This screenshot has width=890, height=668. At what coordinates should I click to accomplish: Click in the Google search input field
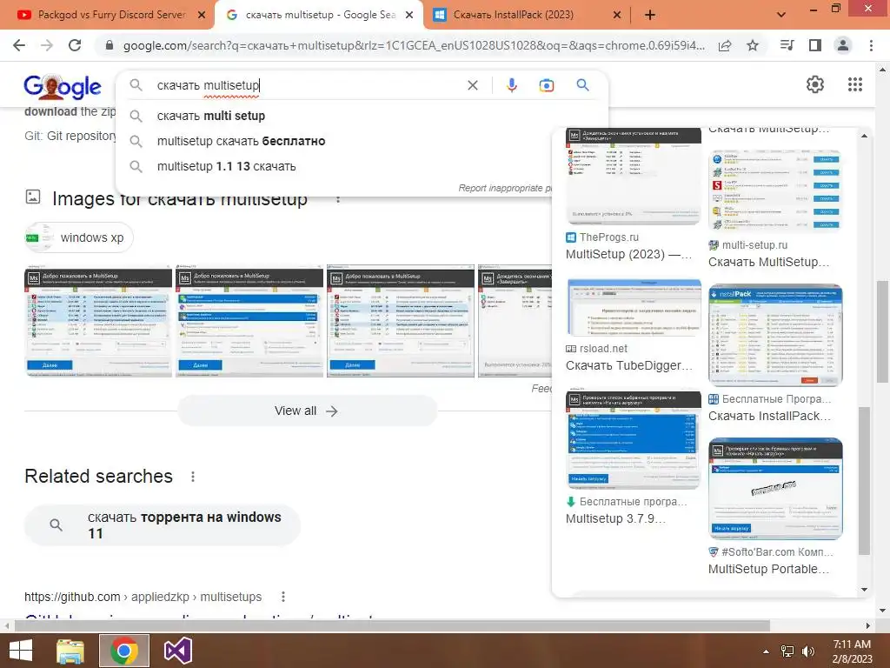(x=307, y=85)
